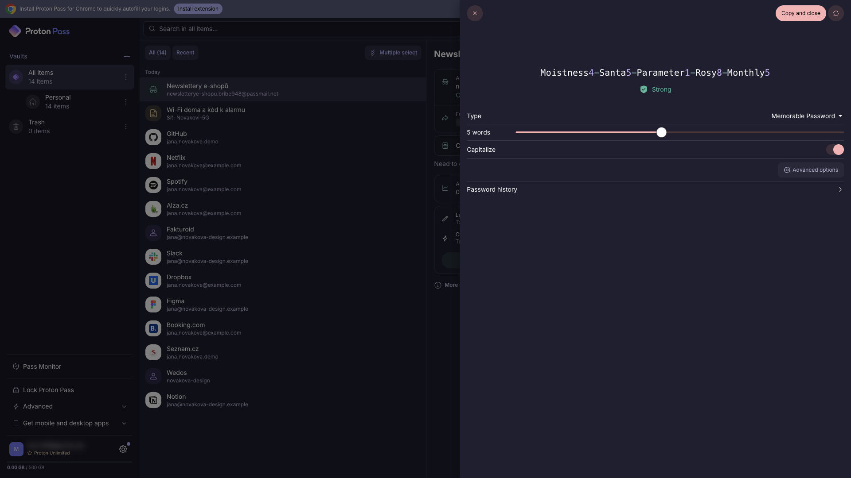Expand the Advanced section

(70, 406)
